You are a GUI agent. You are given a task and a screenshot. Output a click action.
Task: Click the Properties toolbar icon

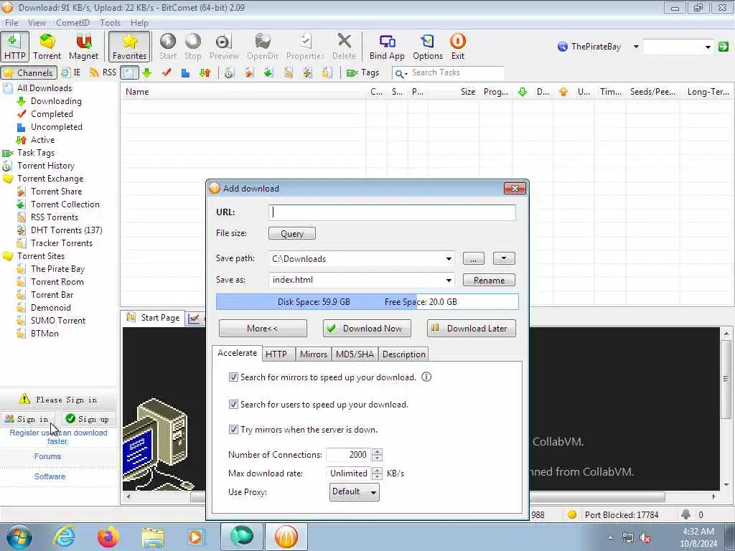(x=305, y=47)
